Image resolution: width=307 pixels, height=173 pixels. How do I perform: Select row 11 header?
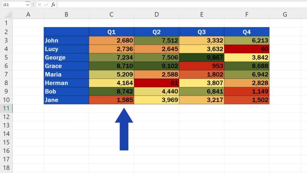click(6, 108)
